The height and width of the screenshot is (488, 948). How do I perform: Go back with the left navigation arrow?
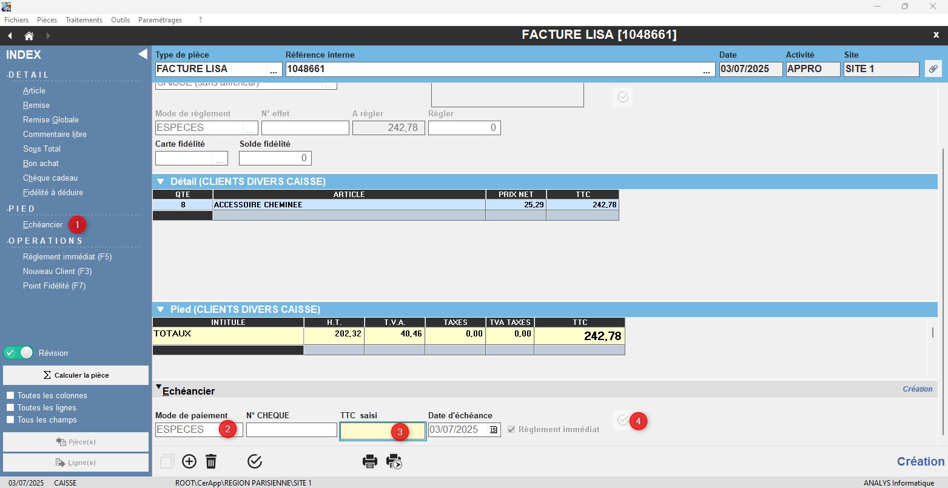coord(10,36)
